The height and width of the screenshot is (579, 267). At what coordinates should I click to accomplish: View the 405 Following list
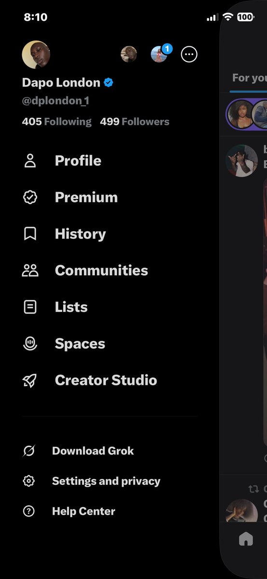tap(57, 122)
